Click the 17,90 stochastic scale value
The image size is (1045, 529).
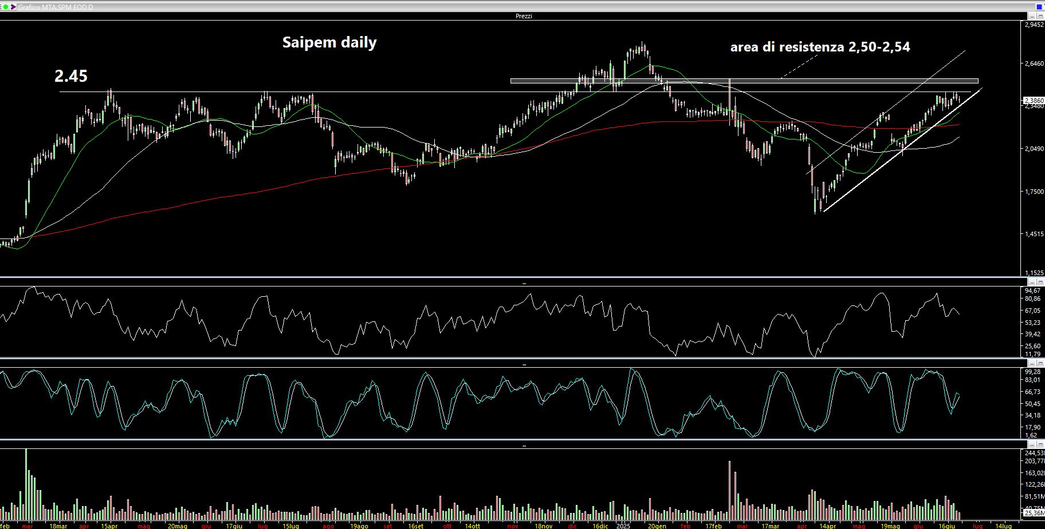[x=1032, y=427]
